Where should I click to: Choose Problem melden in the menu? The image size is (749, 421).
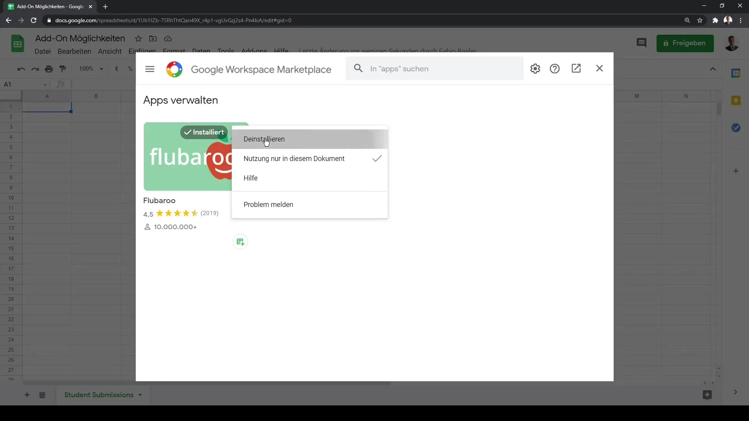pyautogui.click(x=310, y=205)
